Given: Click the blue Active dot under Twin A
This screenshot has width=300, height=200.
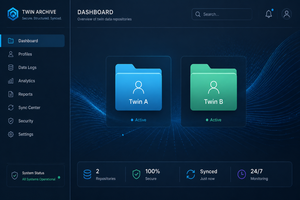Looking at the screenshot, I should (132, 120).
